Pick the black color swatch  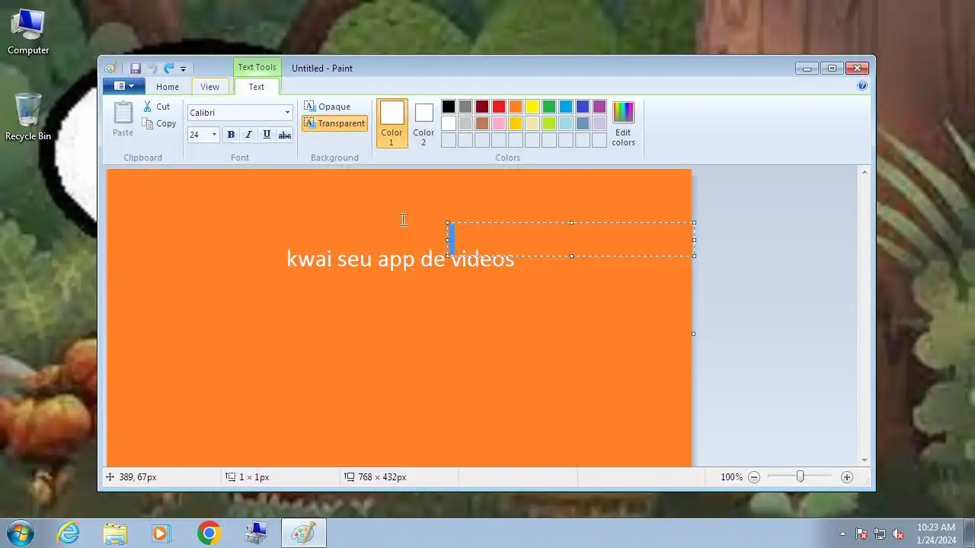tap(449, 107)
